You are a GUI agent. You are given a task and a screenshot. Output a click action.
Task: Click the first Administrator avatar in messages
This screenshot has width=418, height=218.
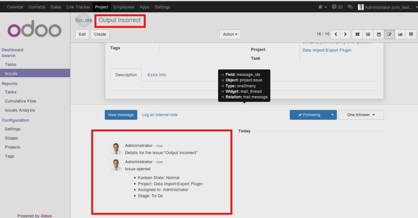pyautogui.click(x=116, y=149)
